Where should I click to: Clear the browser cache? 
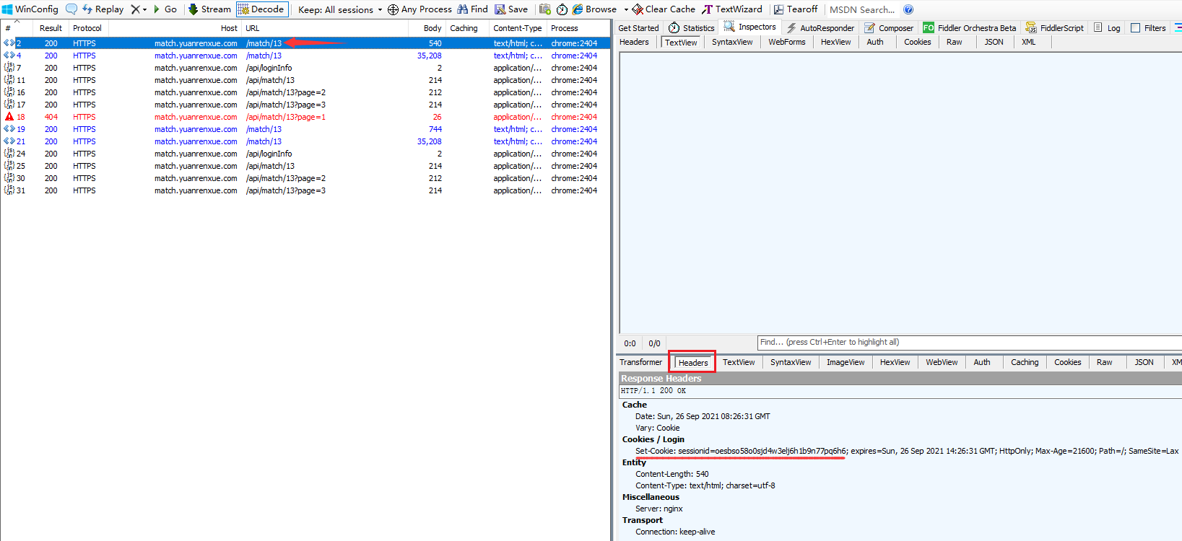664,9
